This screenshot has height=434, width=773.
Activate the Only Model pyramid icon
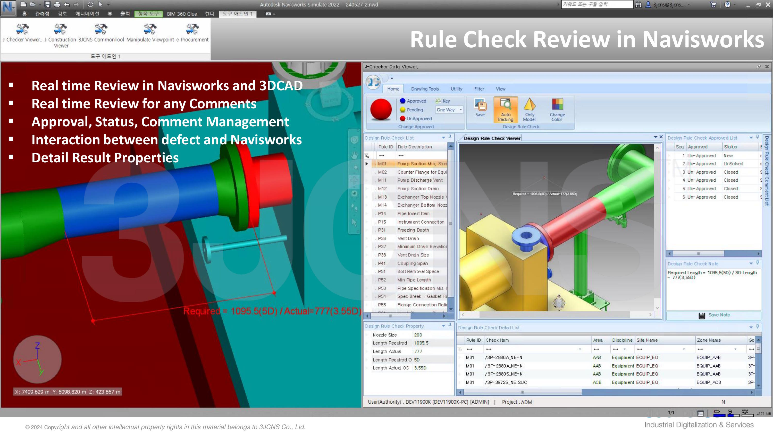coord(530,110)
